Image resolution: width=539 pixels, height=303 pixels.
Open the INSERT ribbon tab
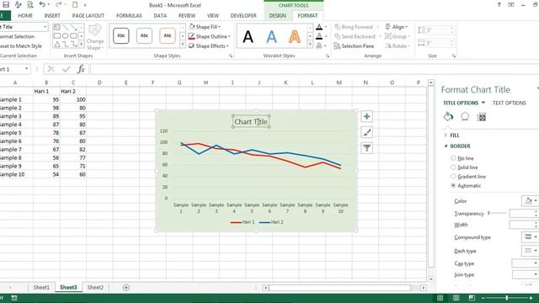tap(52, 16)
